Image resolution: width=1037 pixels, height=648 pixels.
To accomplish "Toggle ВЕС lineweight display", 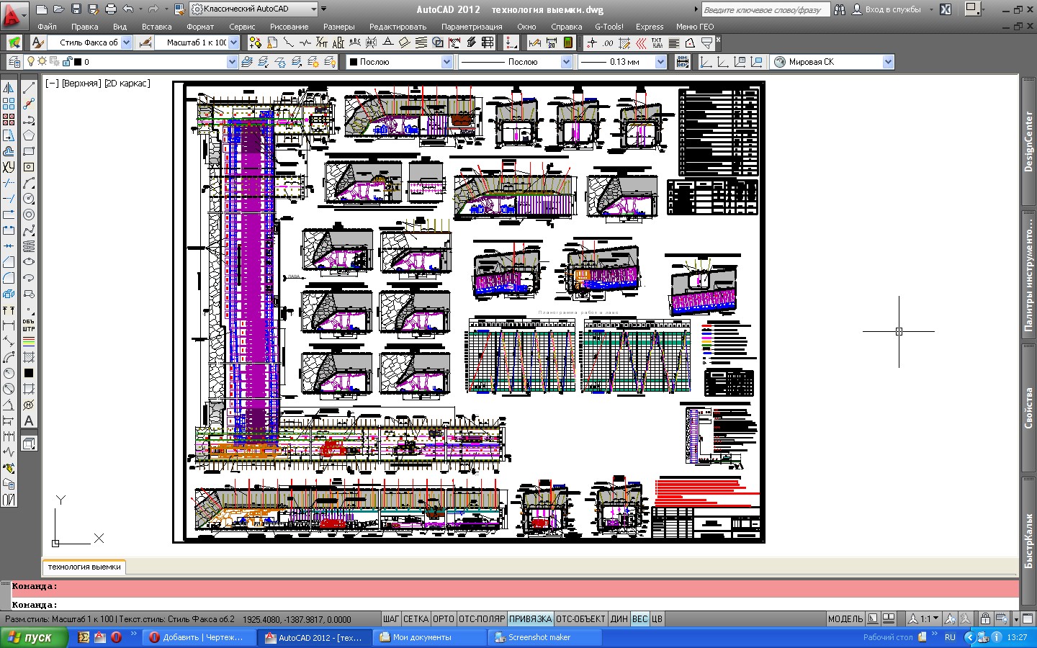I will pyautogui.click(x=639, y=618).
